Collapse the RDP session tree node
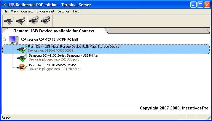 click(x=4, y=40)
